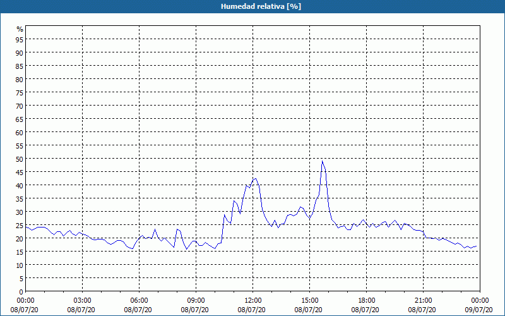The width and height of the screenshot is (505, 316).
Task: Select the 08/07/20 date beneath 12:00
Action: 251,310
